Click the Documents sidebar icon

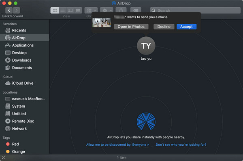pos(8,68)
